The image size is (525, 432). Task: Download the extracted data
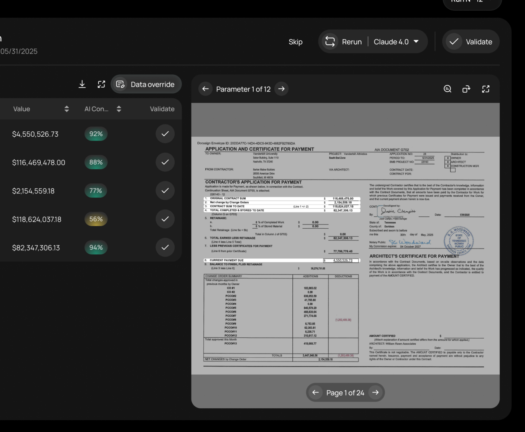(82, 84)
